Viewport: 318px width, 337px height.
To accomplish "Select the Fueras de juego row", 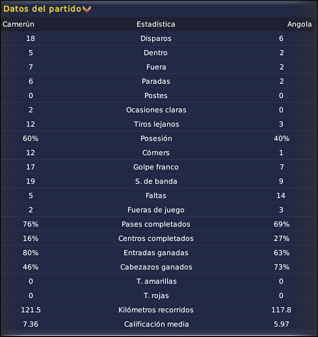I will click(x=157, y=210).
